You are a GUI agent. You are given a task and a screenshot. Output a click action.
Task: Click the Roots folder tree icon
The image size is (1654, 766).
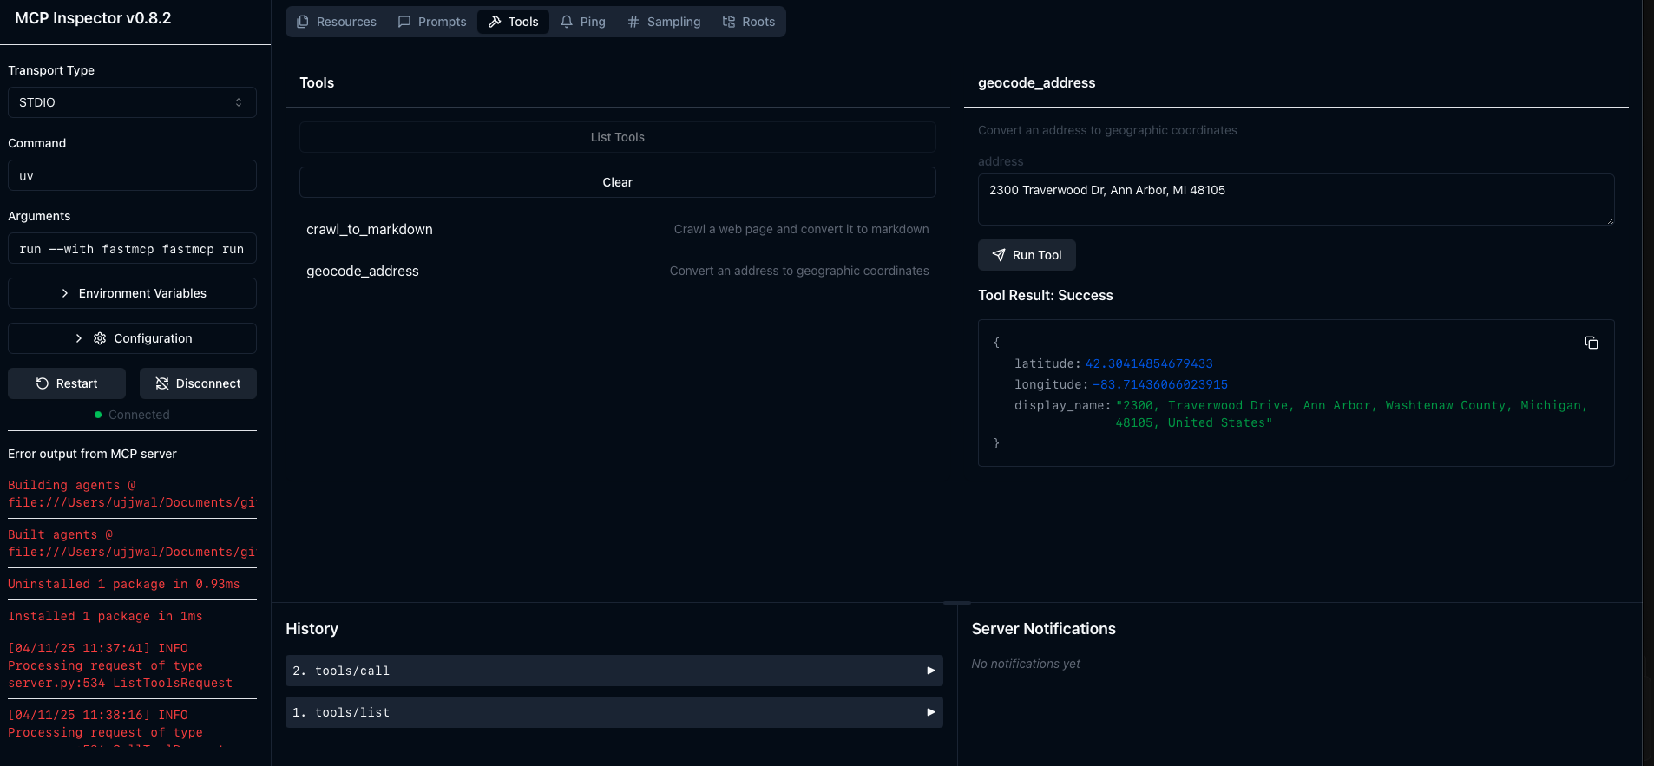729,22
